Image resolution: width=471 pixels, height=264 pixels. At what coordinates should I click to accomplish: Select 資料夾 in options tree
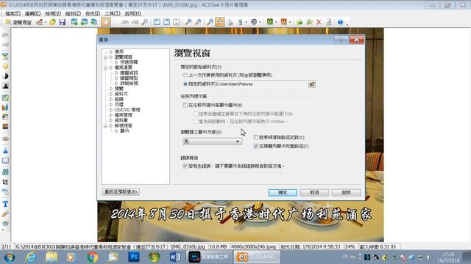[121, 94]
